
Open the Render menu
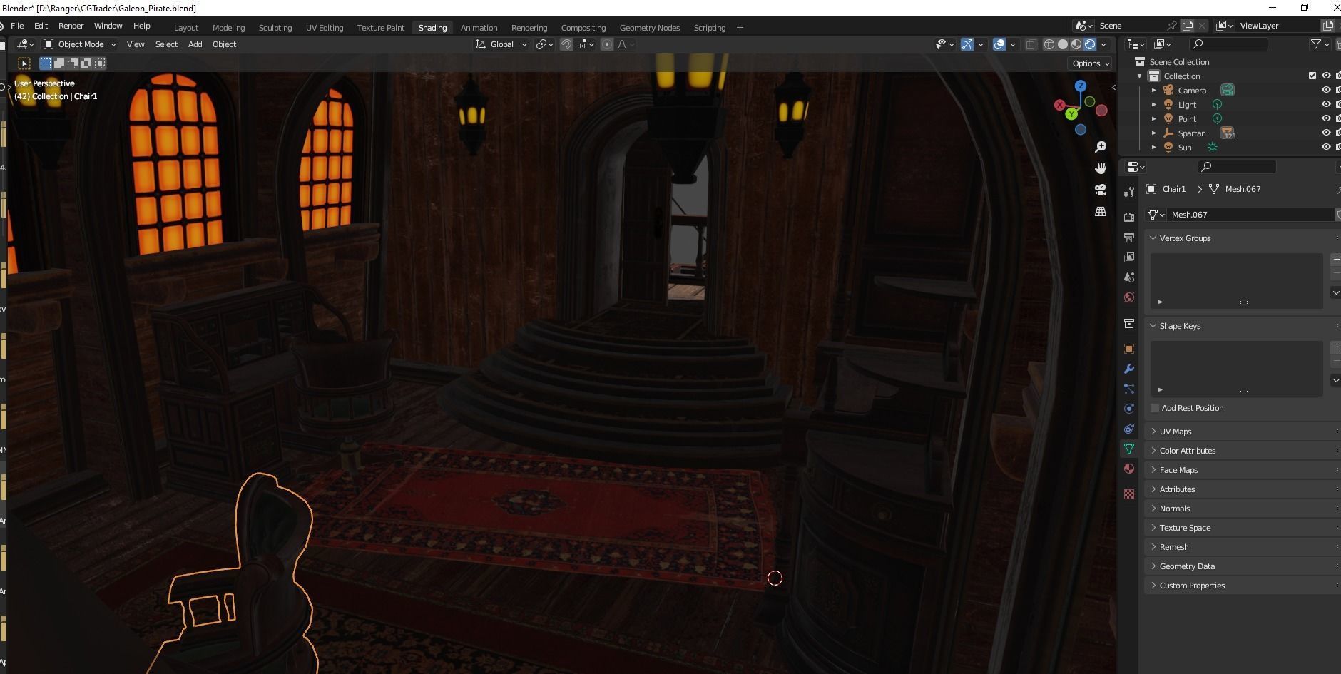click(x=71, y=26)
